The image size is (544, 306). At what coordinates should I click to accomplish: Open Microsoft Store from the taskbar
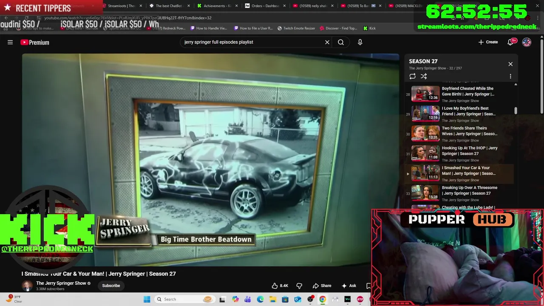coord(285,299)
